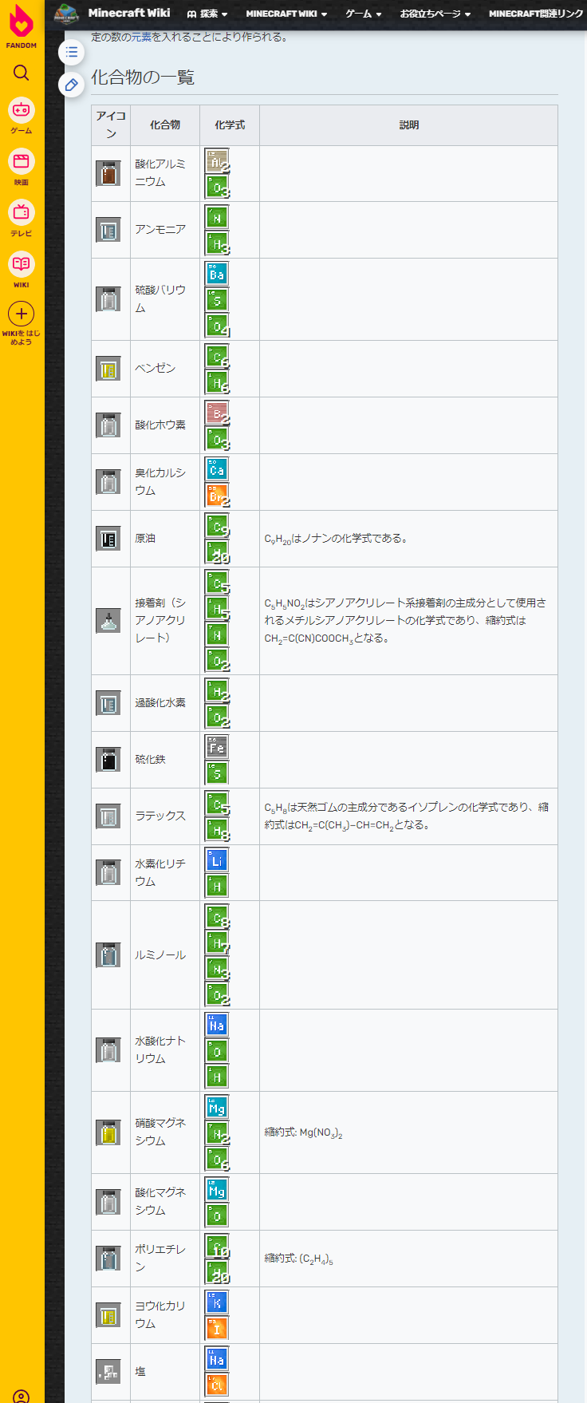
Task: Open the user profile icon in sidebar
Action: (x=22, y=1397)
